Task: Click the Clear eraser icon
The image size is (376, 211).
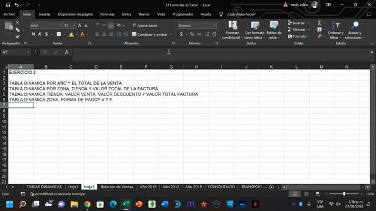Action: click(320, 36)
